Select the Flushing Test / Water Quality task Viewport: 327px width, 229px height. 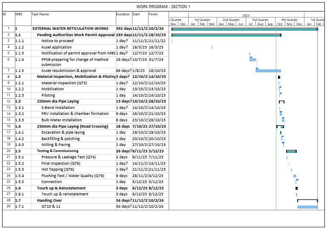pos(72,176)
